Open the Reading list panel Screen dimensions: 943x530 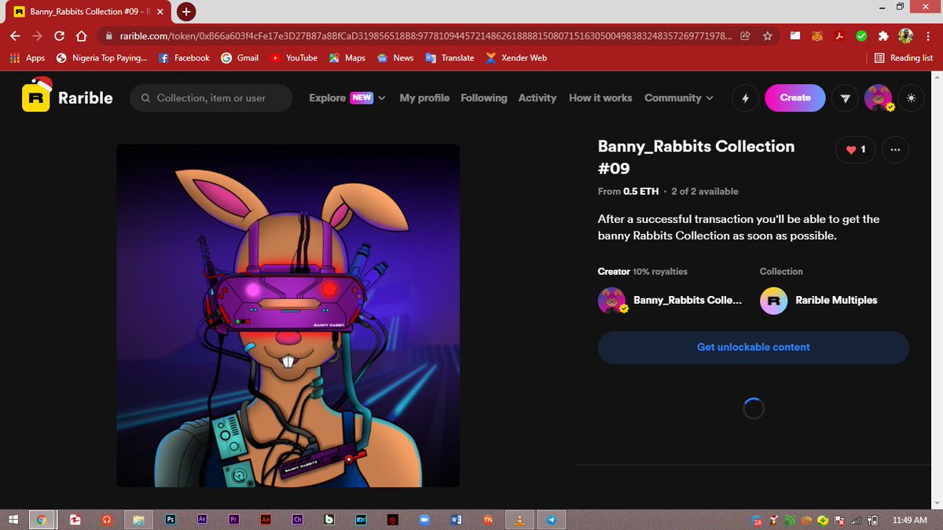coord(904,58)
